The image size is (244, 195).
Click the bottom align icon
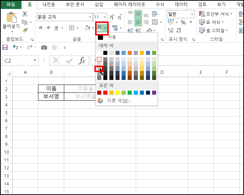tap(146, 15)
